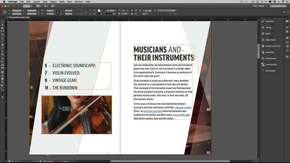This screenshot has height=163, width=290.
Task: Open the Layout menu
Action: click(x=36, y=2)
